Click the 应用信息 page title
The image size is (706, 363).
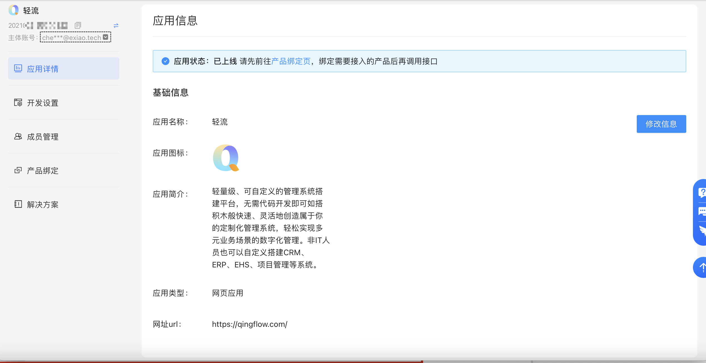click(175, 21)
